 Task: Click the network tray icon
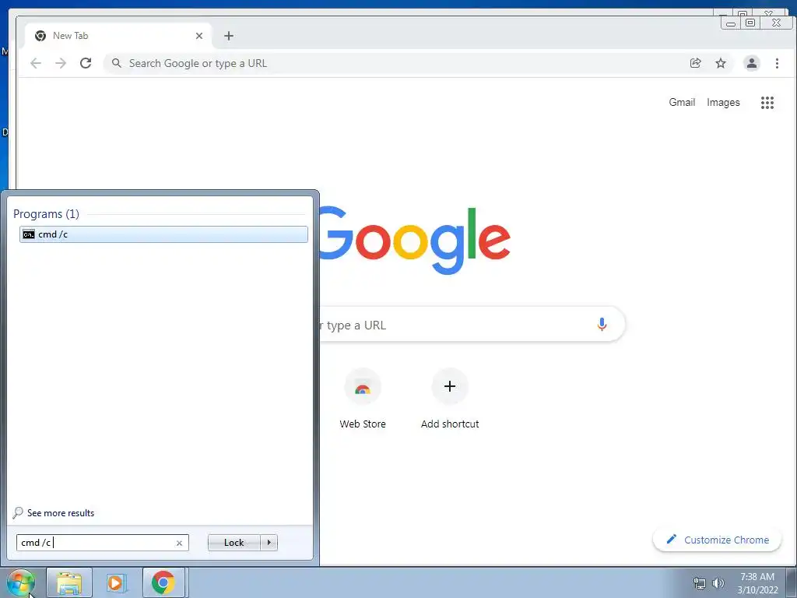(x=700, y=583)
